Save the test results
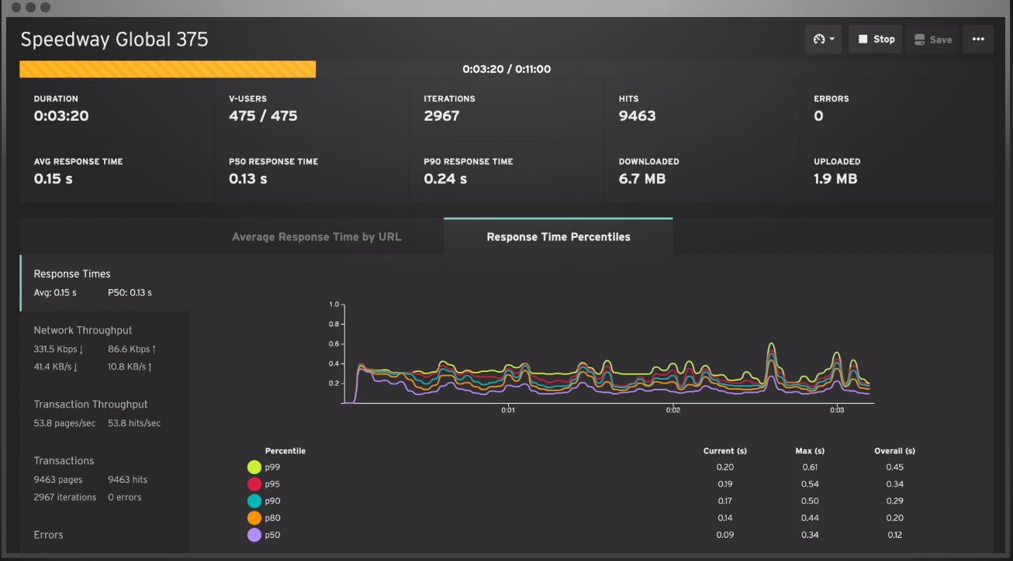 [x=932, y=40]
